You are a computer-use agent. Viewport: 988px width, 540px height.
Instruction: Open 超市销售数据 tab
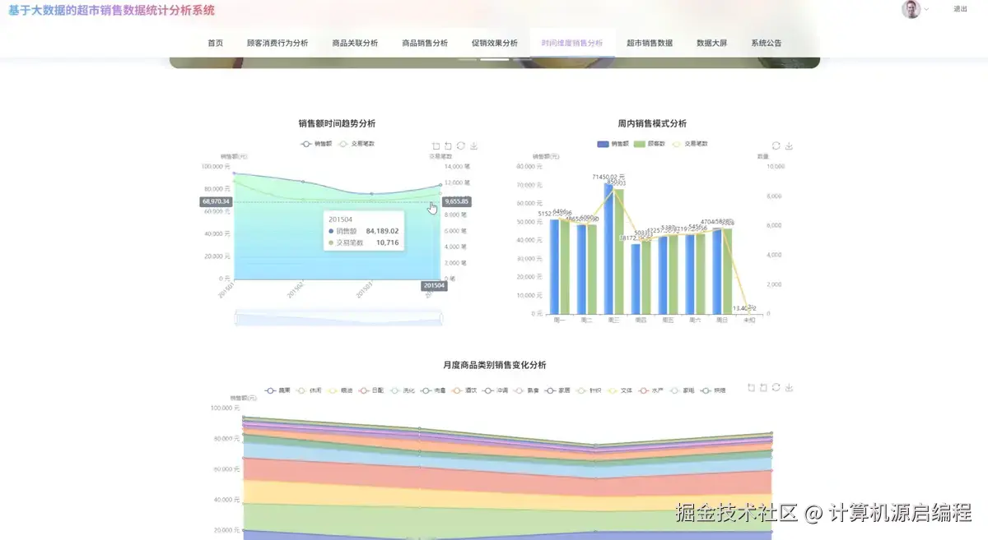pos(650,43)
